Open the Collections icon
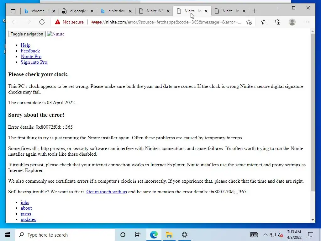The image size is (321, 241). click(x=278, y=22)
